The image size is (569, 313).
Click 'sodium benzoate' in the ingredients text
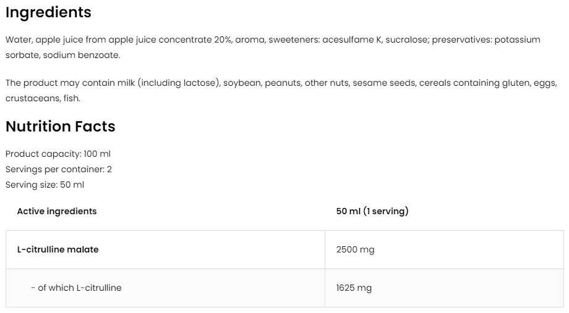click(90, 55)
